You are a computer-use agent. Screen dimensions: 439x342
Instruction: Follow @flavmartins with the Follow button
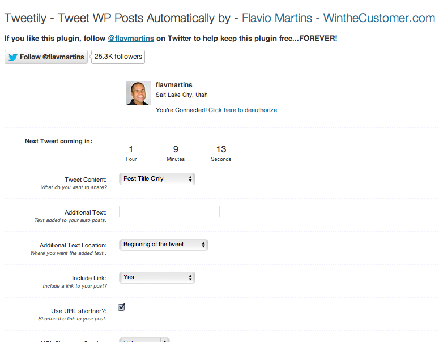pyautogui.click(x=46, y=57)
